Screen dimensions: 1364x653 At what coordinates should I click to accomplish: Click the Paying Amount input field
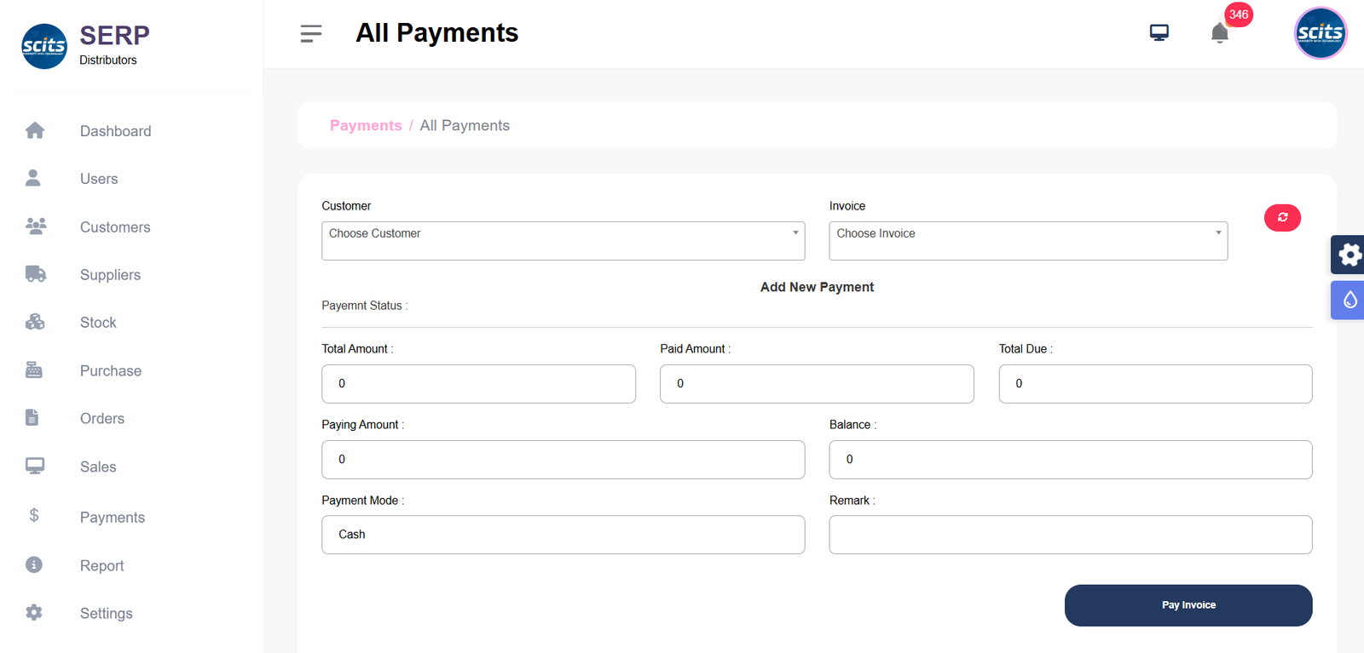[563, 460]
